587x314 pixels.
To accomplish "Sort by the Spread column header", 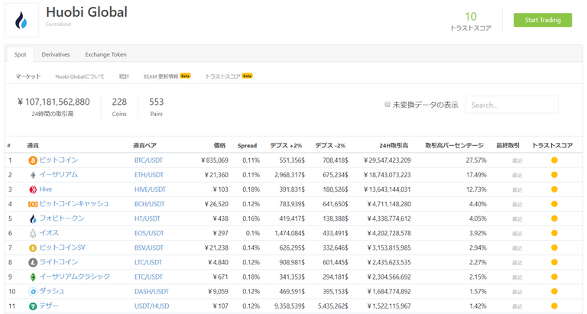I will [x=247, y=146].
